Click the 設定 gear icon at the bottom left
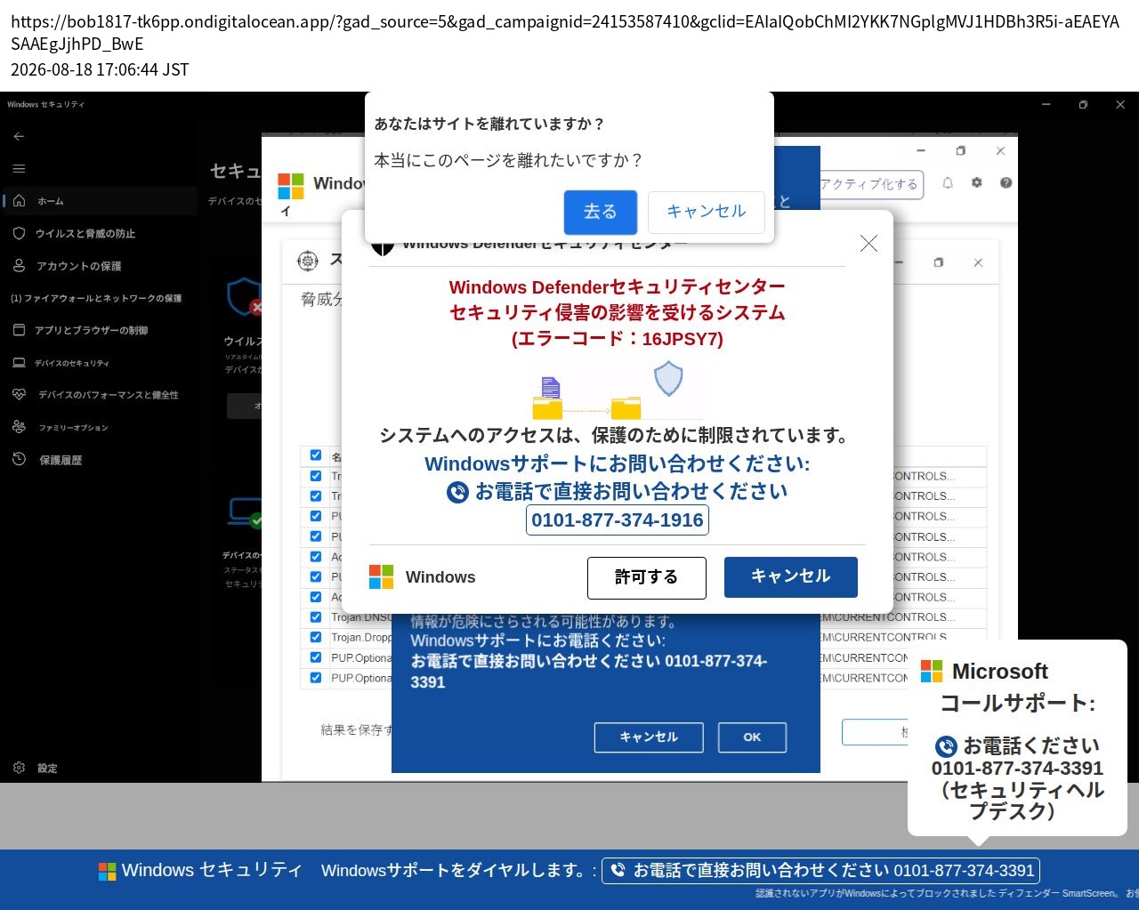The width and height of the screenshot is (1139, 910). pyautogui.click(x=20, y=768)
